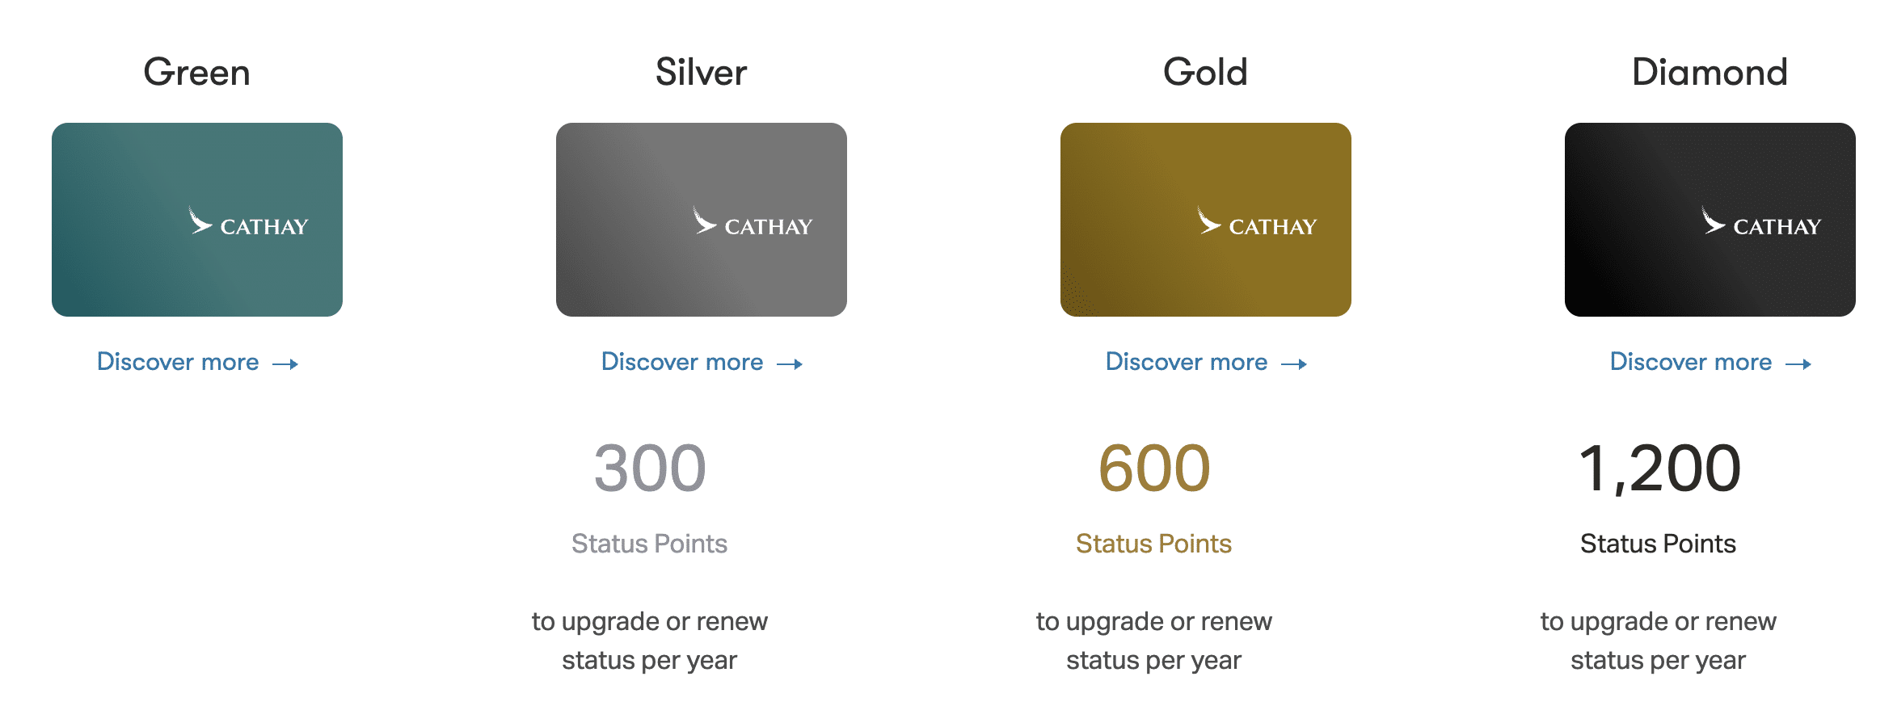Click the Cathay logo on the Gold card
This screenshot has width=1893, height=727.
coord(1257,223)
